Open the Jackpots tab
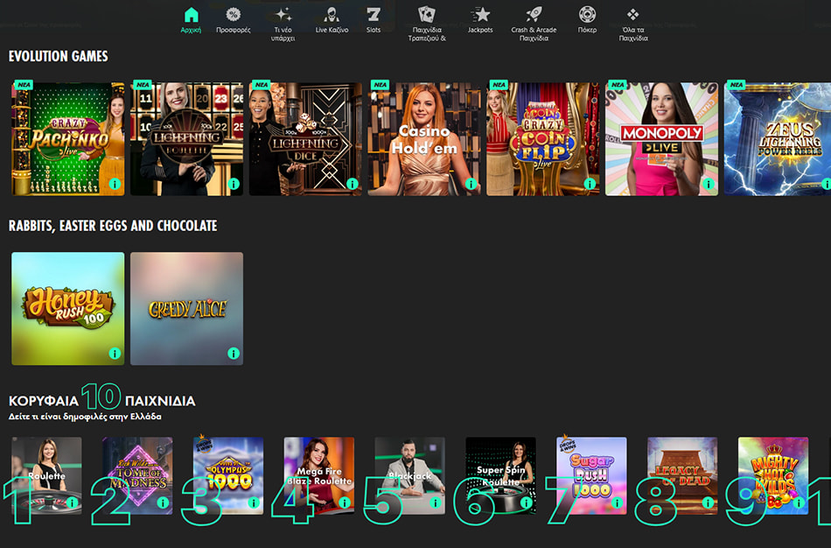Viewport: 831px width, 548px height. [x=480, y=21]
